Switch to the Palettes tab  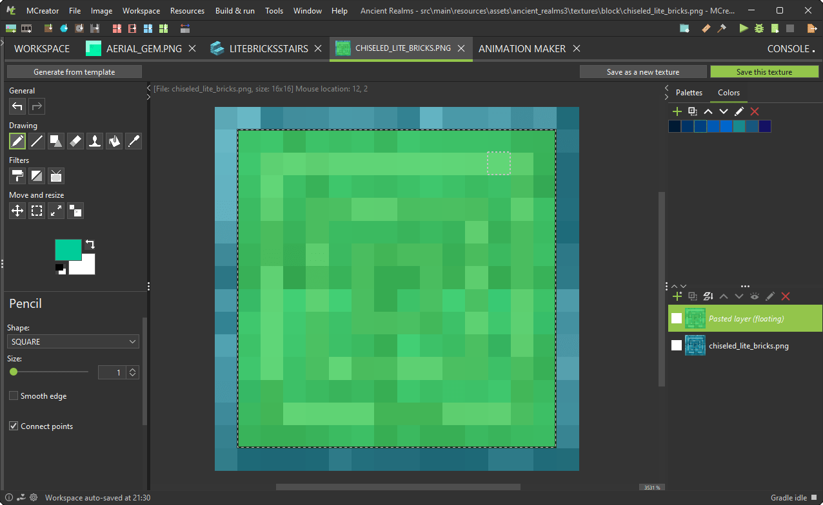[689, 93]
